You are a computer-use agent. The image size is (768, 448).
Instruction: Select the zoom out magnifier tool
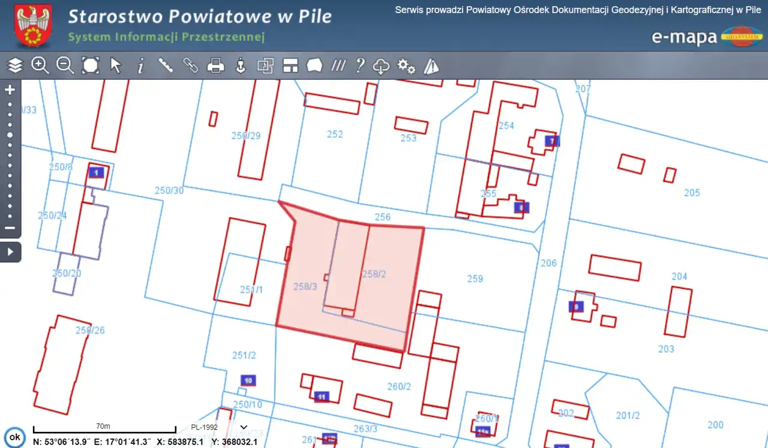(x=65, y=65)
